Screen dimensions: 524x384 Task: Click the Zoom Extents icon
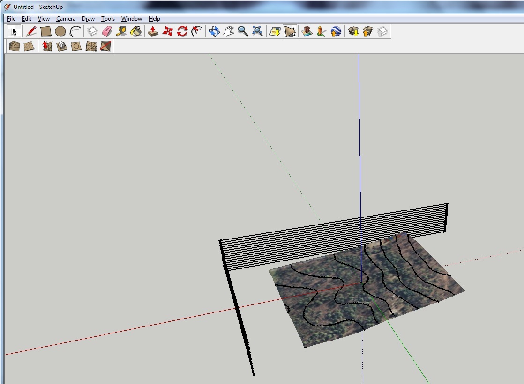tap(257, 31)
